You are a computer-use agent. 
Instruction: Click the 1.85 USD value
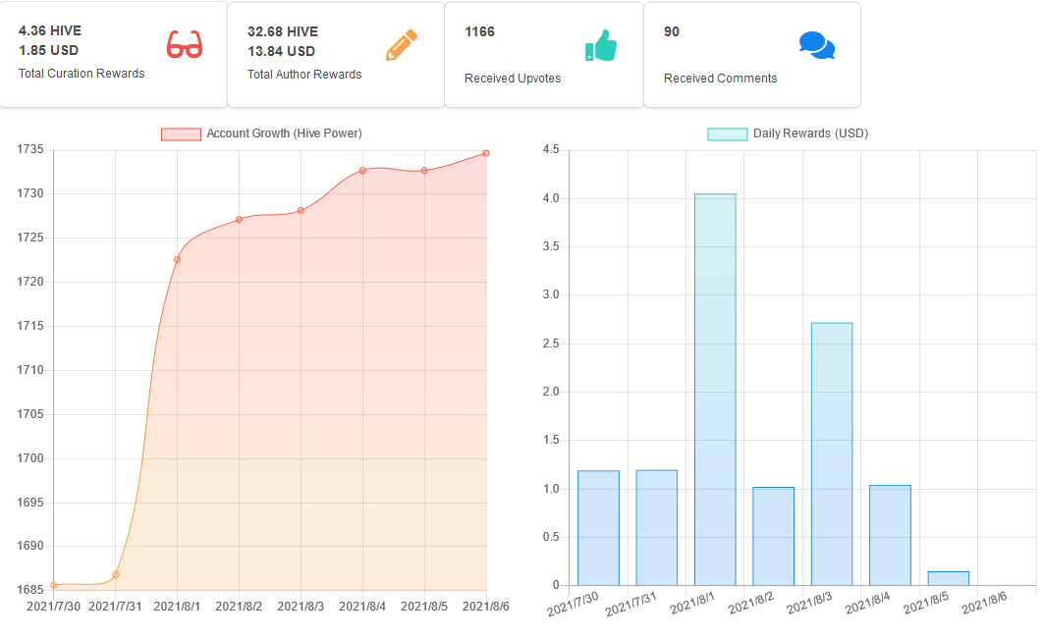coord(48,50)
